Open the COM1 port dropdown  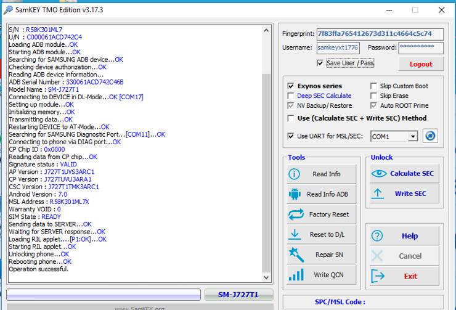(x=412, y=136)
